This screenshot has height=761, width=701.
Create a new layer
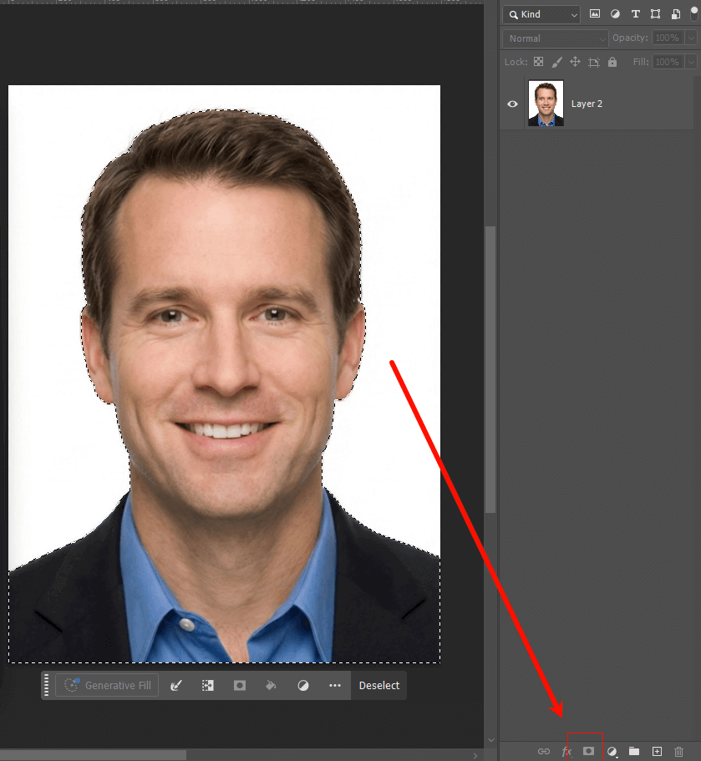click(x=657, y=751)
